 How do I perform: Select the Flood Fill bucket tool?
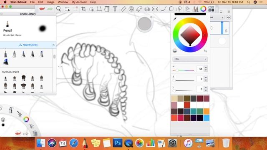[x=107, y=9]
